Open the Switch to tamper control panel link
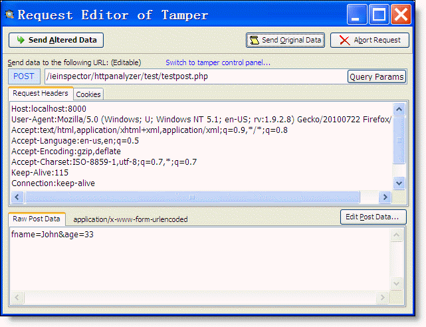This screenshot has height=327, width=426. click(x=218, y=62)
